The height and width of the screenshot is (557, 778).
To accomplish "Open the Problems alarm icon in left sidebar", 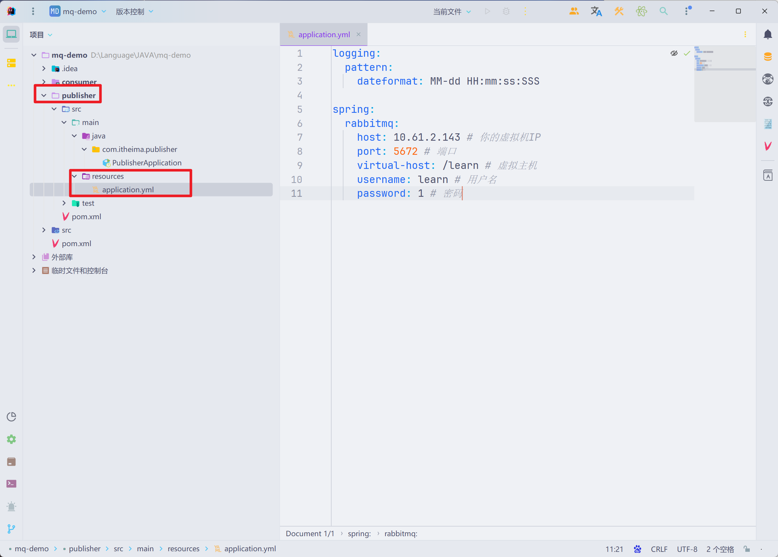I will [x=11, y=506].
